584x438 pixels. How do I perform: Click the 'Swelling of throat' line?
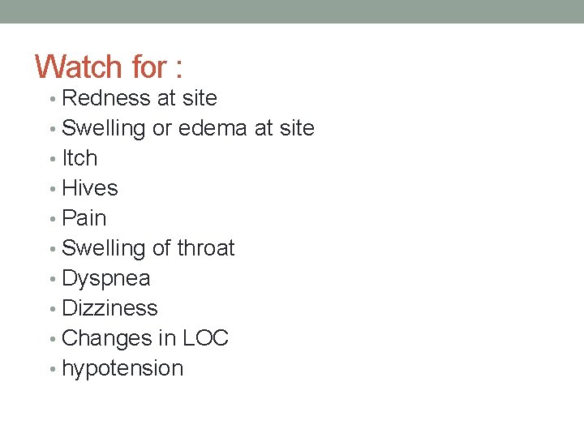click(148, 248)
